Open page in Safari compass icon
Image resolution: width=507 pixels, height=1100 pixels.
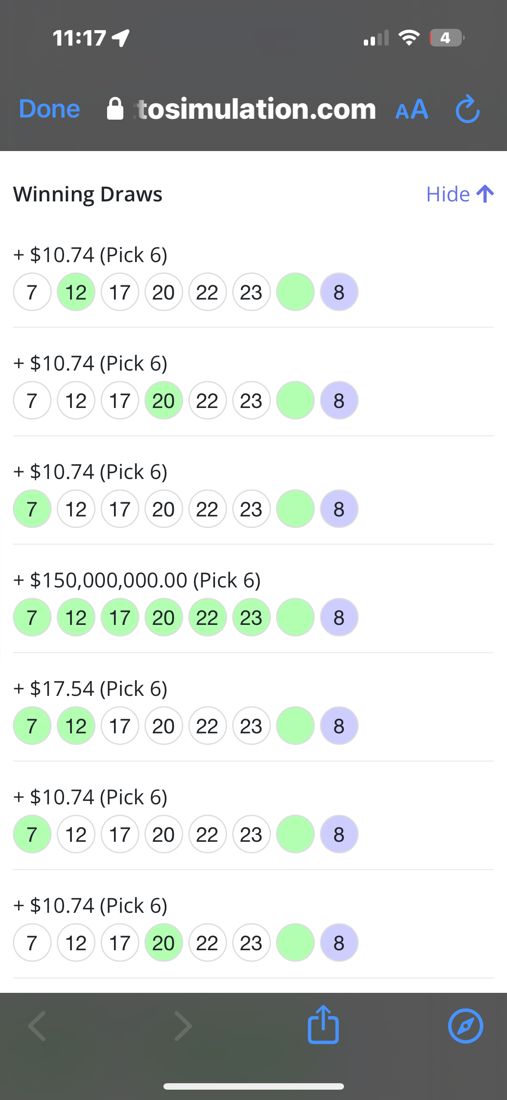coord(465,1026)
